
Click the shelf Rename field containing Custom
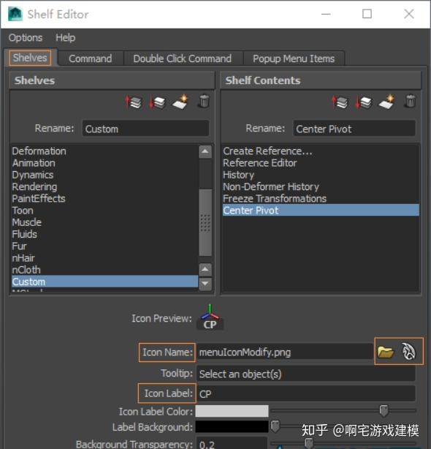[x=145, y=129]
